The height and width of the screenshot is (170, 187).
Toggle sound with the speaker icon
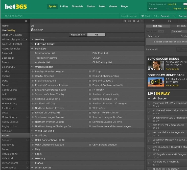(x=129, y=21)
